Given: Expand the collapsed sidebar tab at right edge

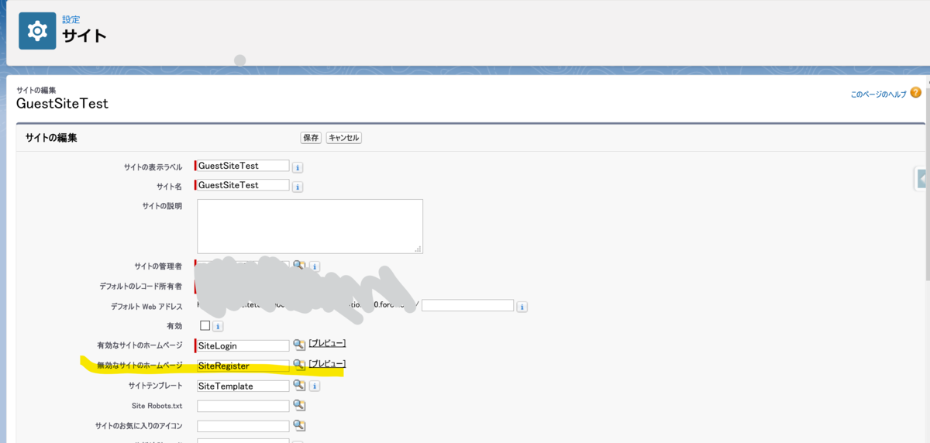Looking at the screenshot, I should point(922,179).
